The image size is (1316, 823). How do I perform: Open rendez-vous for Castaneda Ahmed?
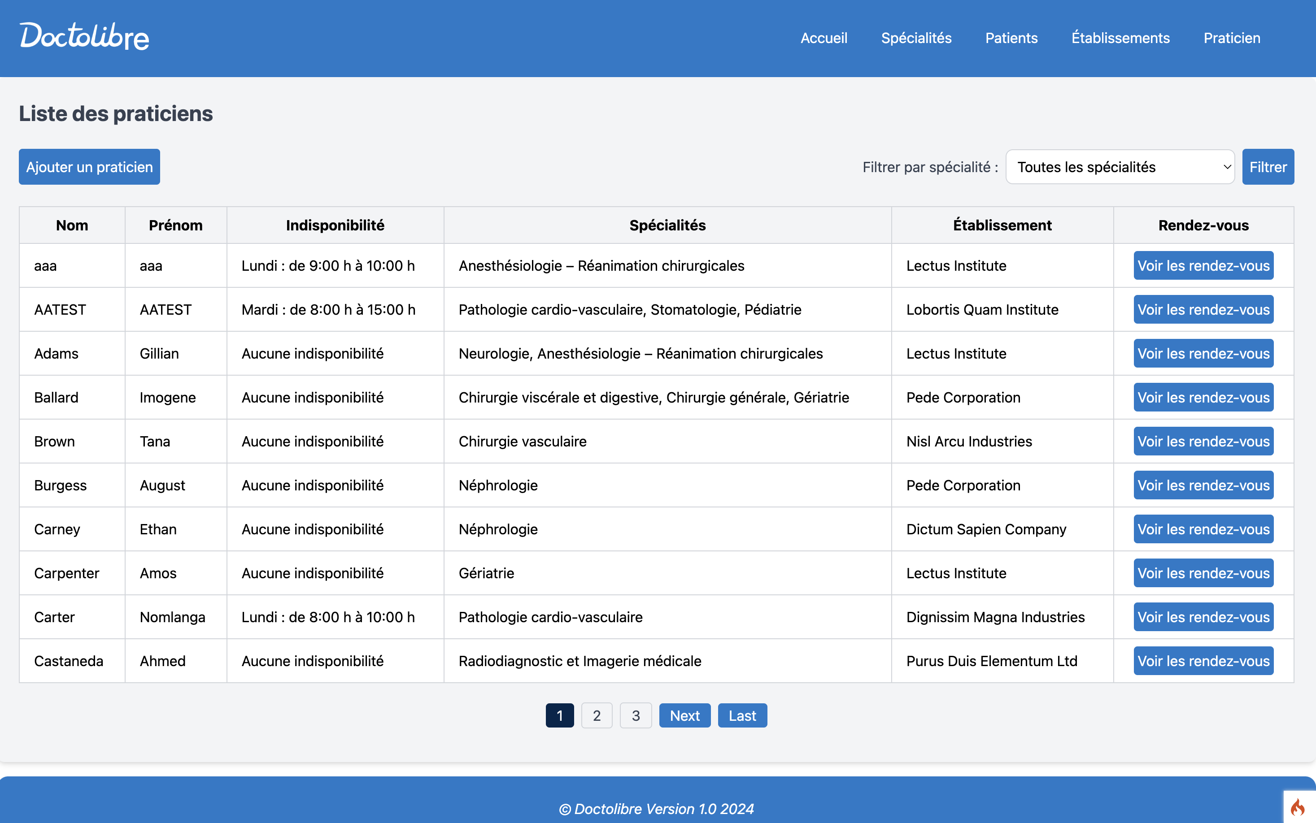[1203, 661]
